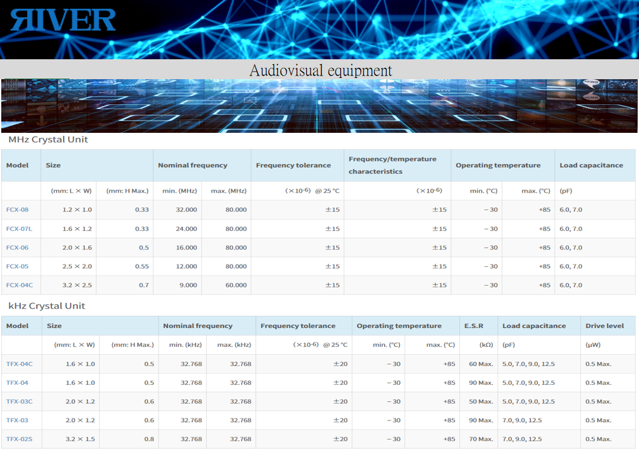The width and height of the screenshot is (639, 449).
Task: Click the MHz Crystal Unit heading
Action: pyautogui.click(x=48, y=140)
